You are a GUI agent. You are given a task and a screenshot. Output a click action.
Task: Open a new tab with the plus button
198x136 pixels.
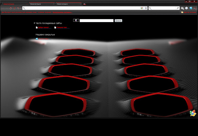pyautogui.click(x=84, y=4)
